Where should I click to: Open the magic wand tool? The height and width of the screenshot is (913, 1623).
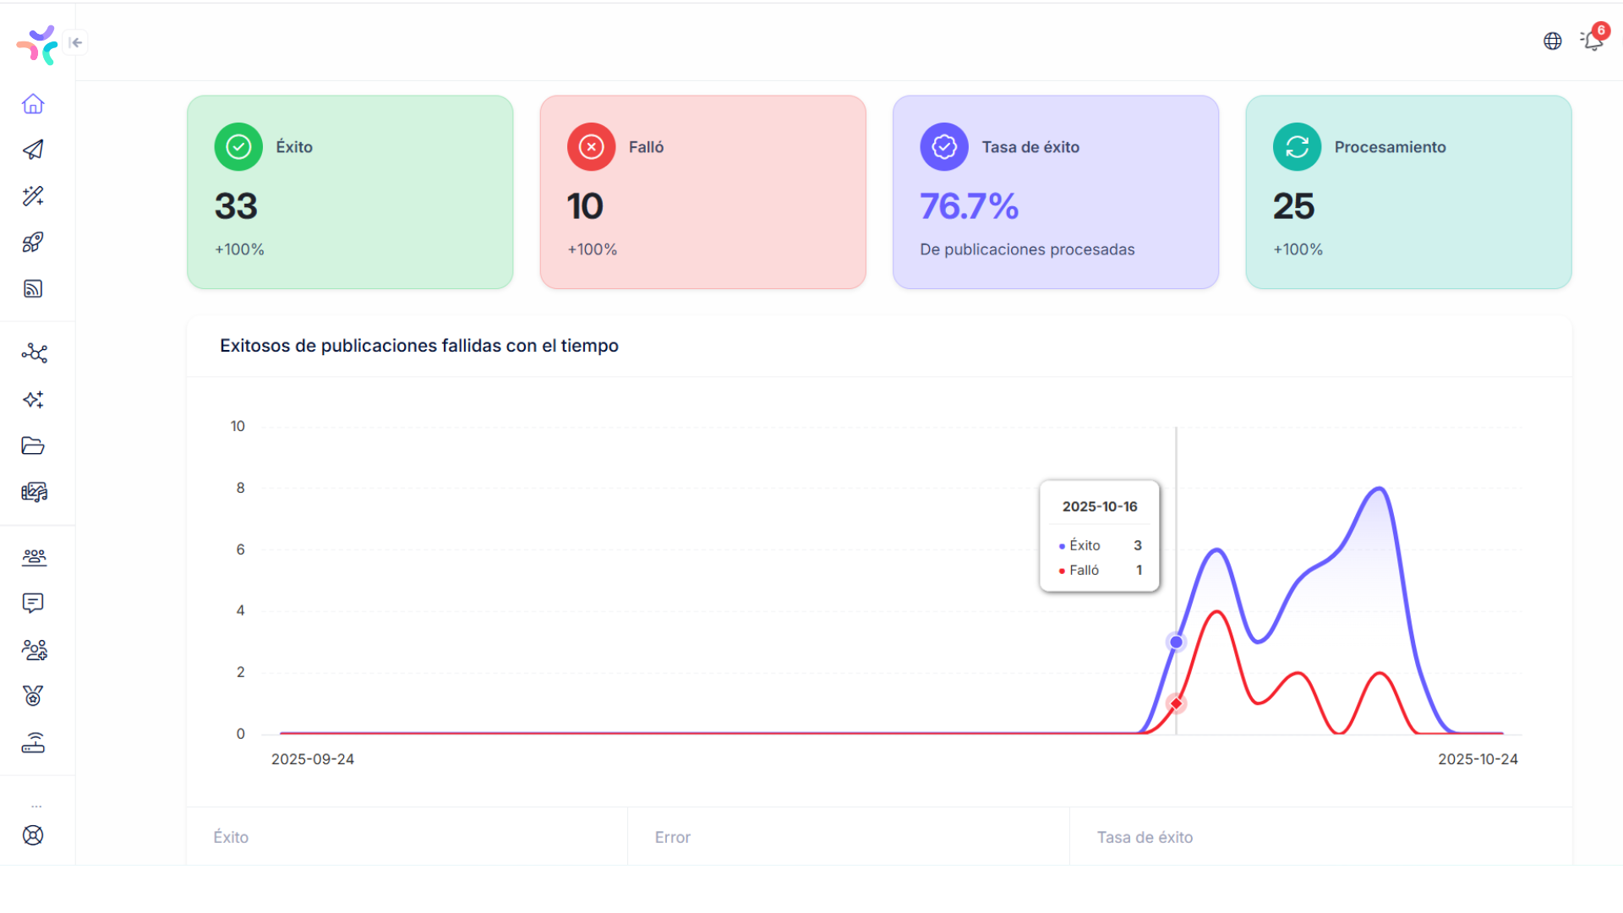click(33, 196)
